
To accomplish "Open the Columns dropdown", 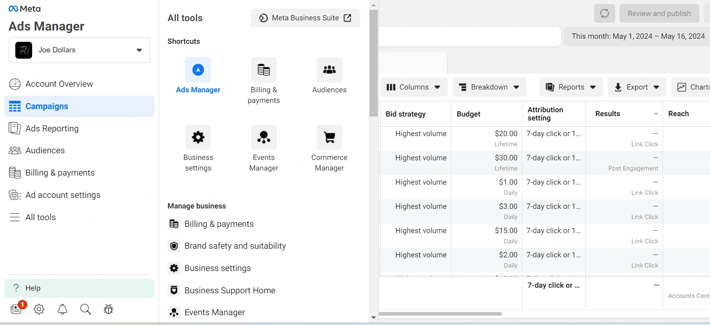I will click(x=414, y=87).
